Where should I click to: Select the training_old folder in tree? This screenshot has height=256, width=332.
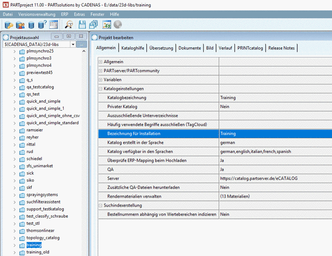pyautogui.click(x=38, y=252)
